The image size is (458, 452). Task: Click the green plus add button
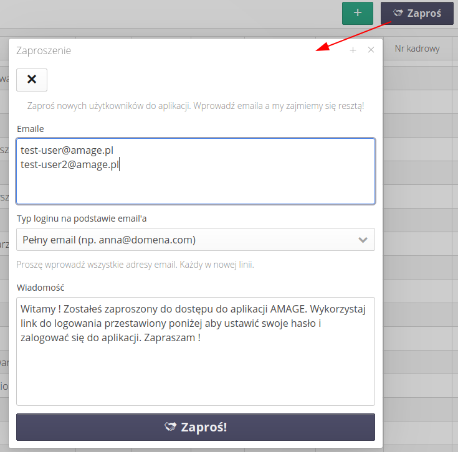tap(357, 13)
